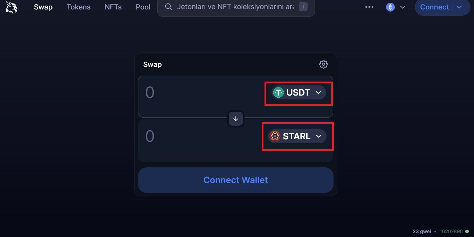Screen dimensions: 474x237
Task: Focus the top USDT amount input
Action: point(200,92)
